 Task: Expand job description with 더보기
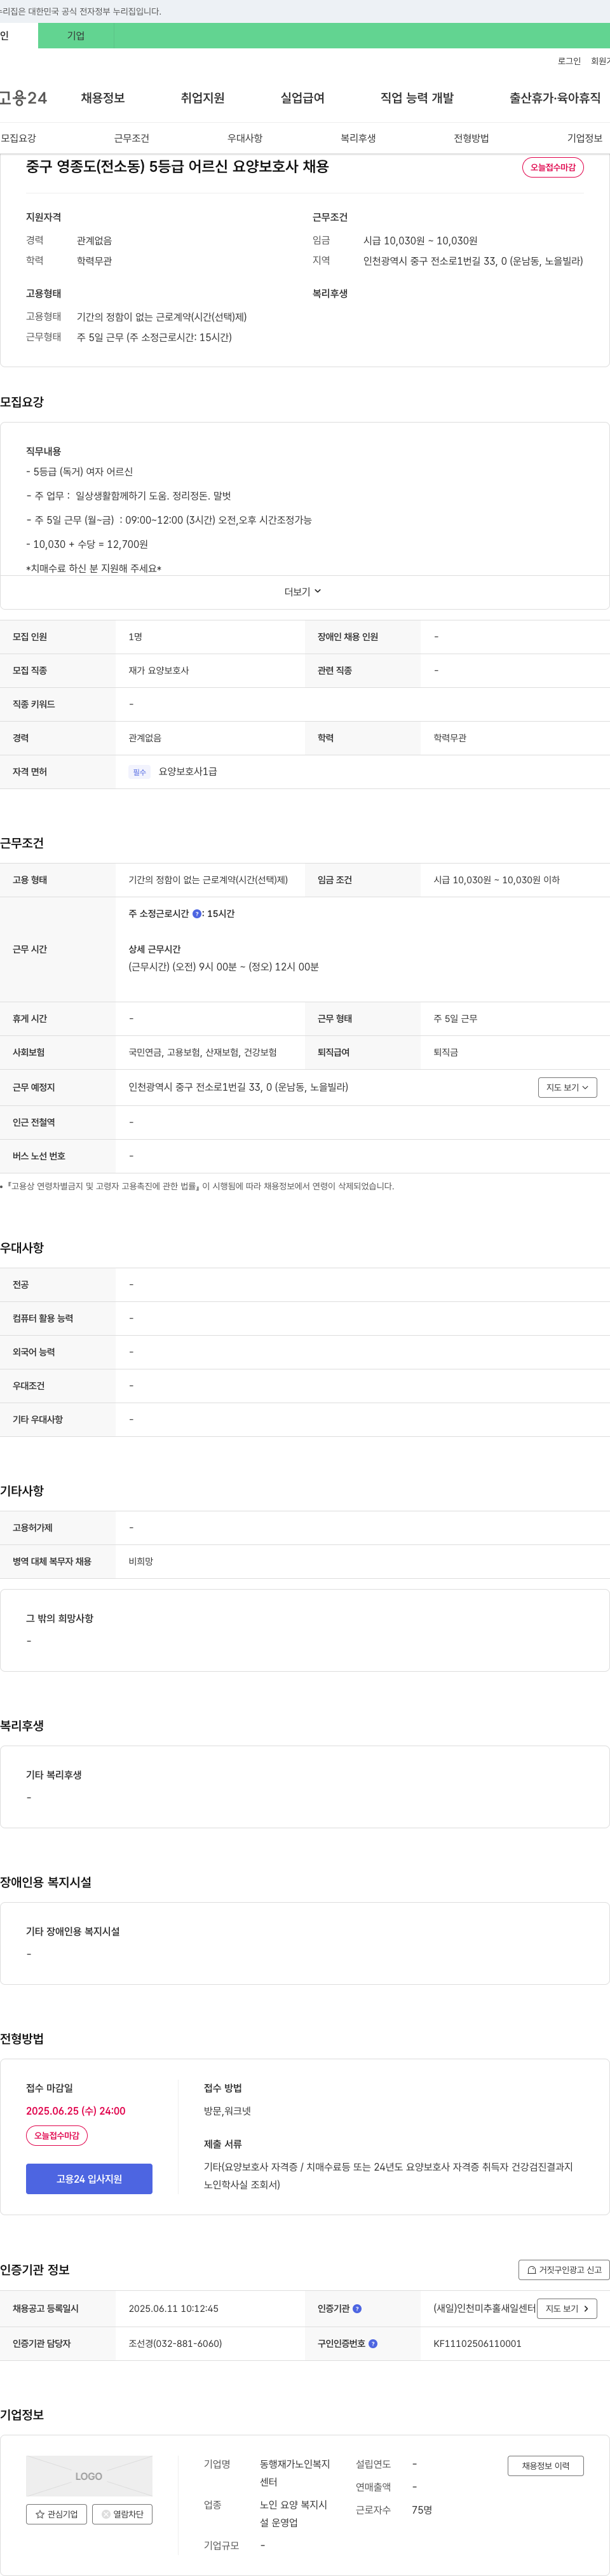pyautogui.click(x=304, y=592)
